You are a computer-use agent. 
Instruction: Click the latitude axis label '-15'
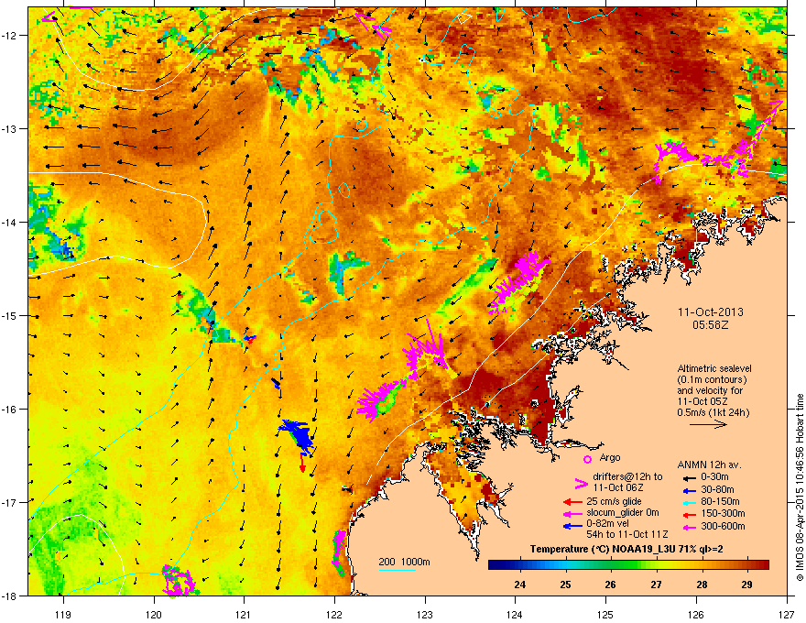[10, 315]
